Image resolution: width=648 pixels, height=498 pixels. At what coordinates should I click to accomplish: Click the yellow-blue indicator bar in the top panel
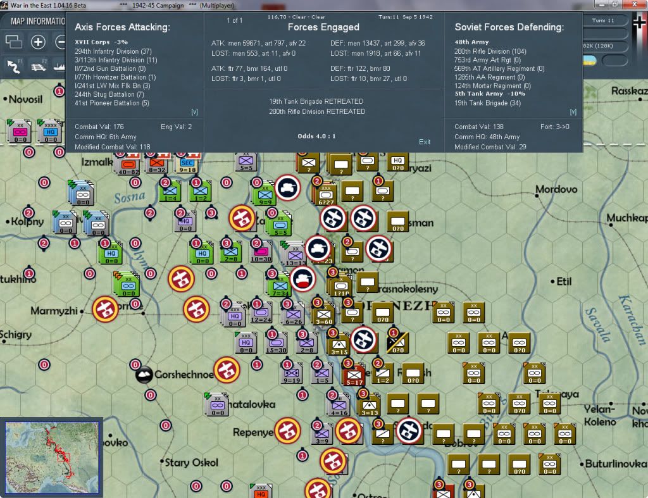coord(589,60)
